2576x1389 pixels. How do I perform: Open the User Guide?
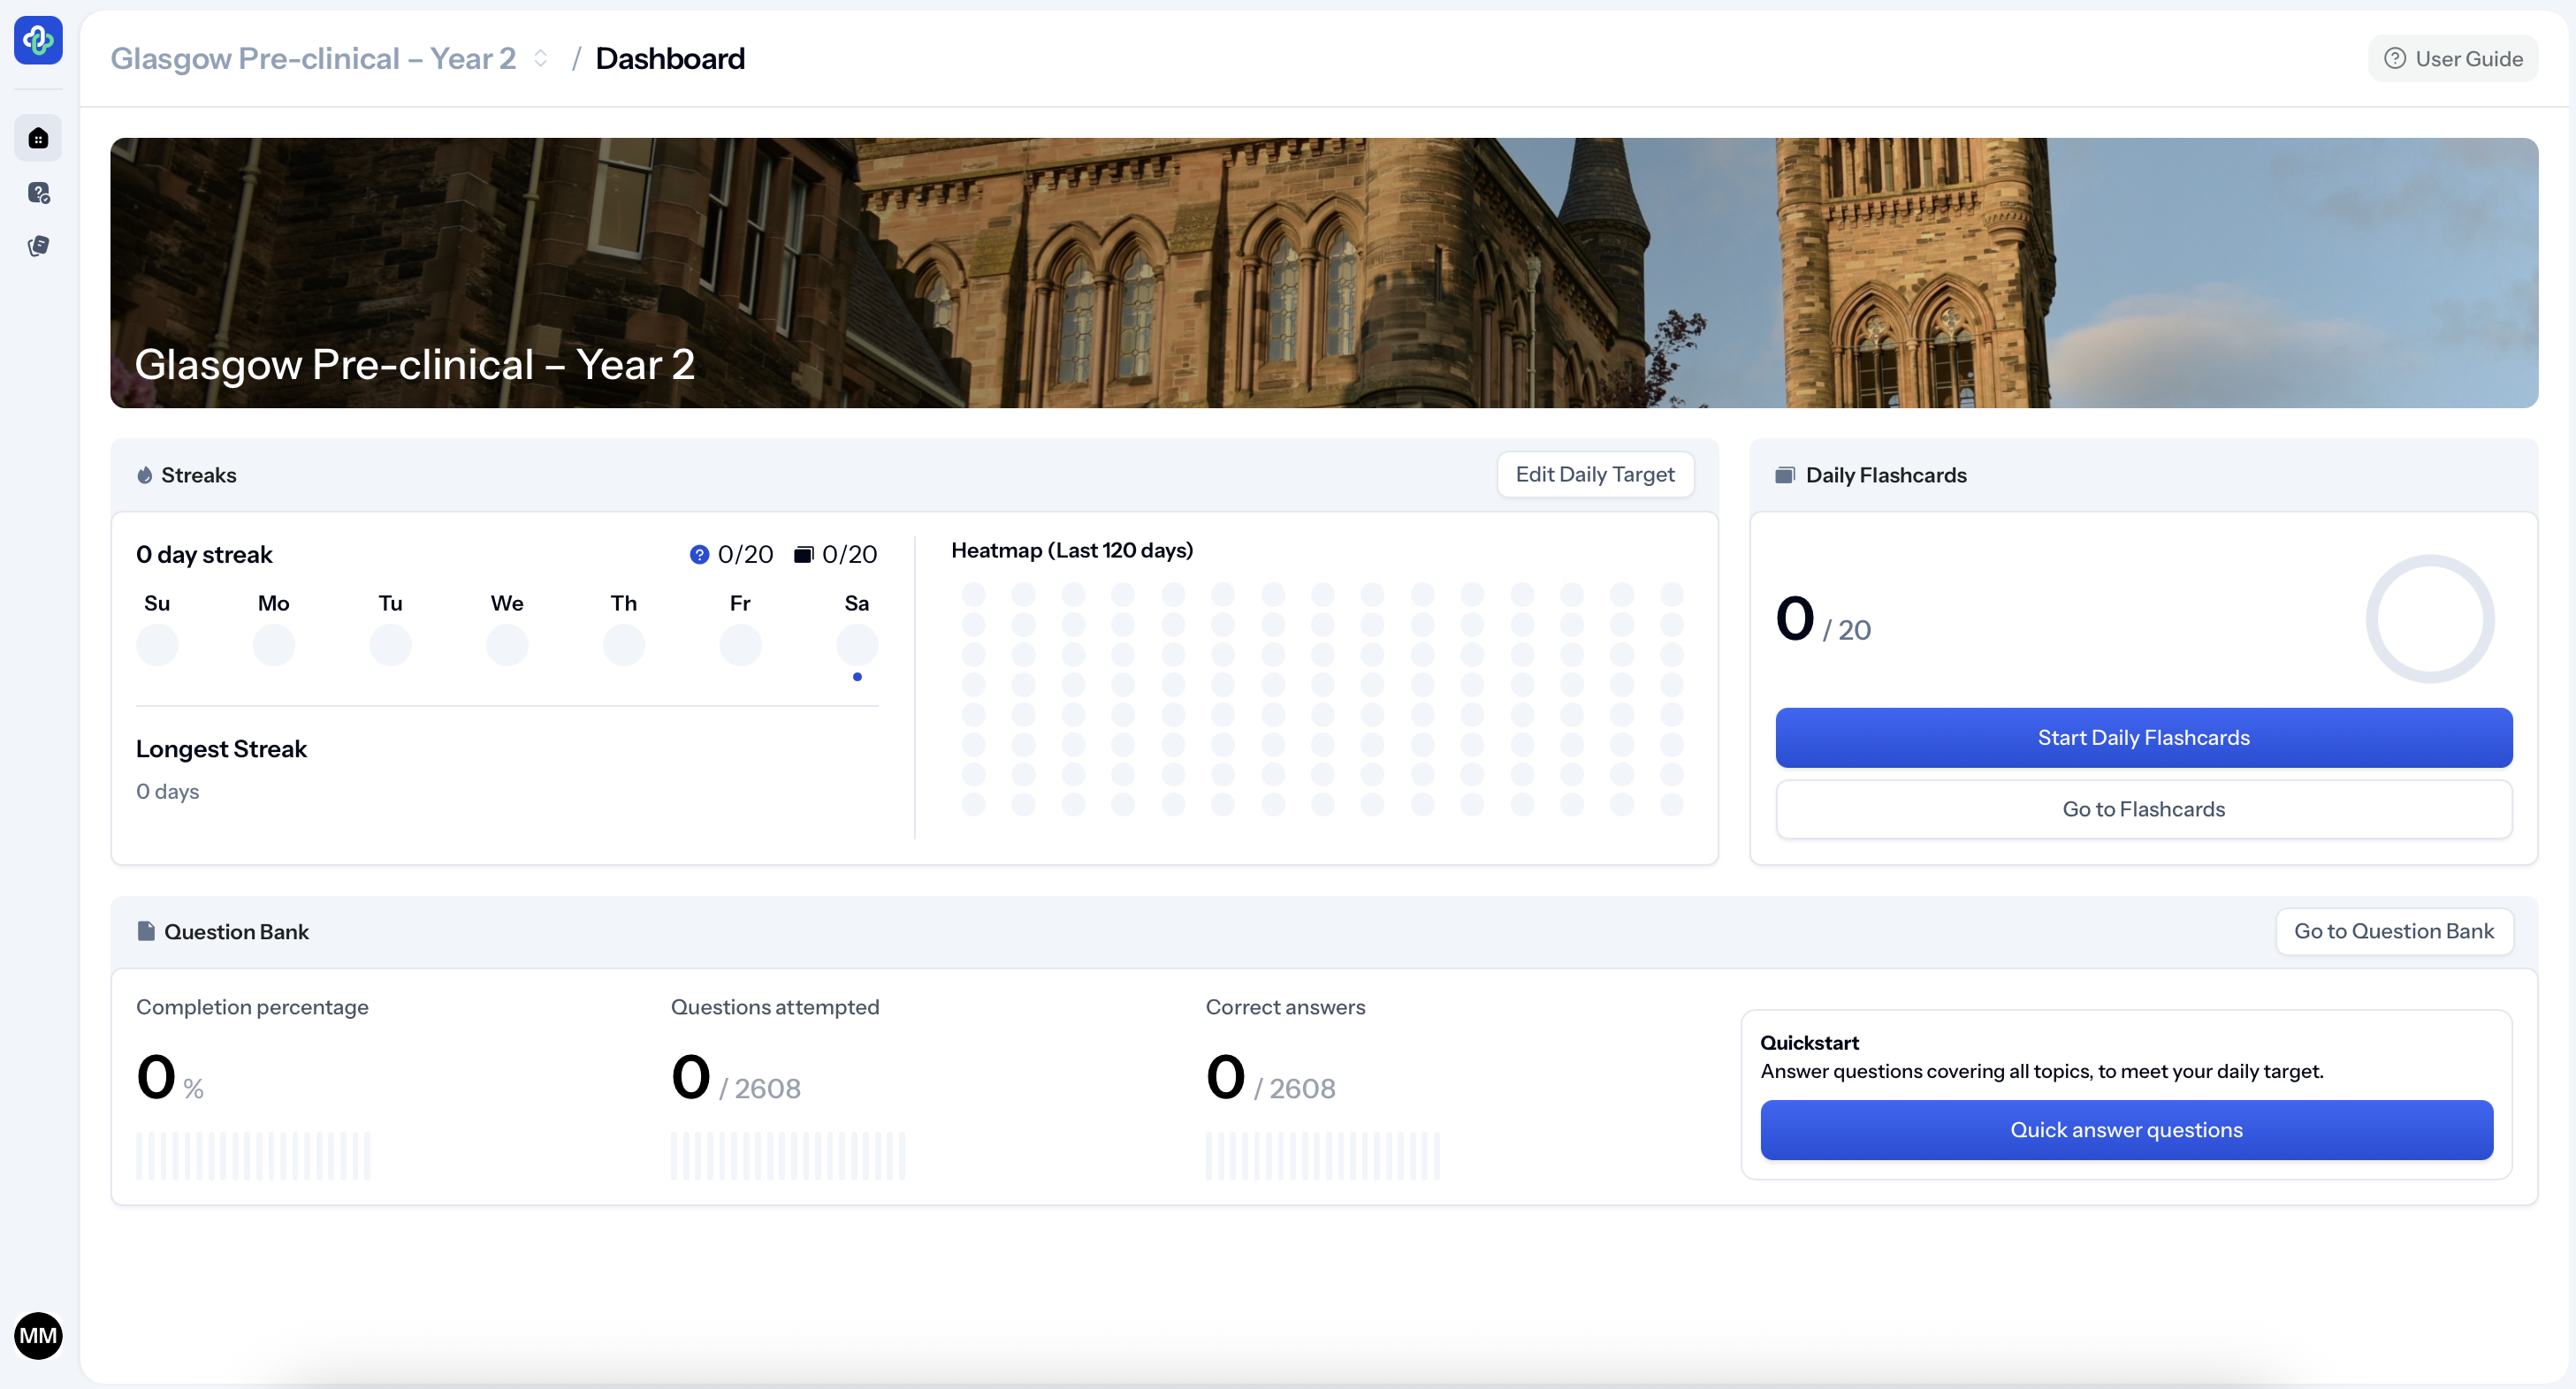pyautogui.click(x=2452, y=59)
